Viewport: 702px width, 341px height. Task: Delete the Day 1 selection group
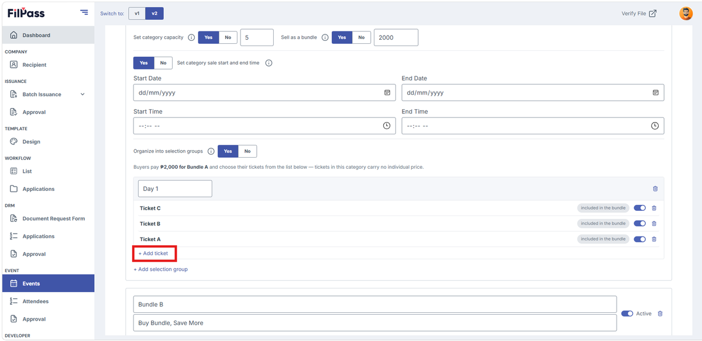(655, 189)
